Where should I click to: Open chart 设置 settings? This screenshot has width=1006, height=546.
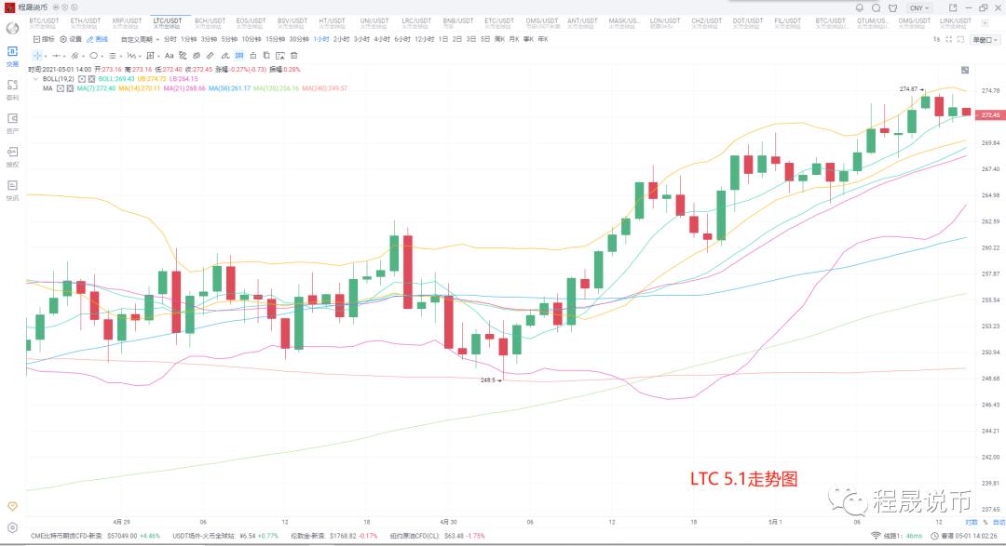click(x=72, y=39)
